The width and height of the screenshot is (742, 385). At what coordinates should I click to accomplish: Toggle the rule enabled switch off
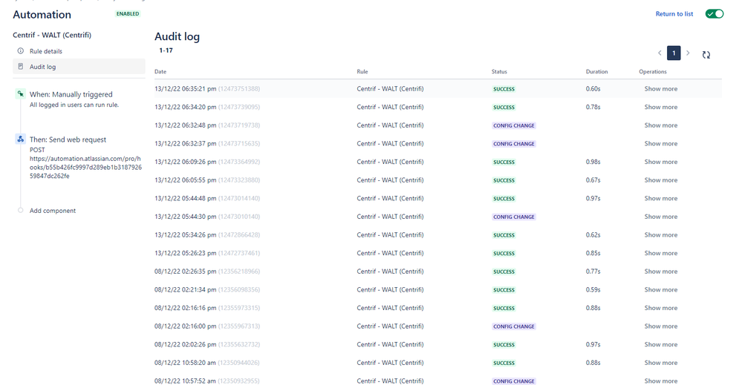coord(714,13)
